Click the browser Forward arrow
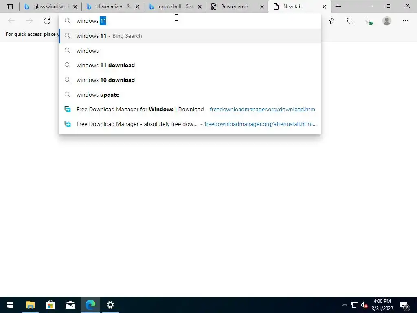The width and height of the screenshot is (417, 313). [29, 21]
